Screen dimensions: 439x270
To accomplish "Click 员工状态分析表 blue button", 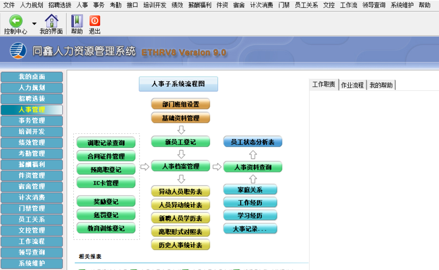I will (252, 142).
